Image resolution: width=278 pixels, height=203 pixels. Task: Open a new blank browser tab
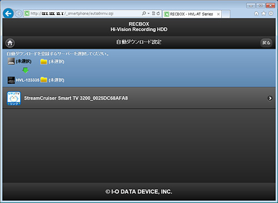tap(226, 14)
